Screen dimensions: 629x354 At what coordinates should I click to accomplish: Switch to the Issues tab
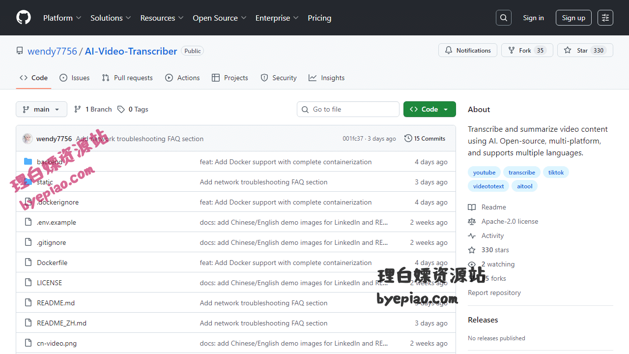pos(74,78)
